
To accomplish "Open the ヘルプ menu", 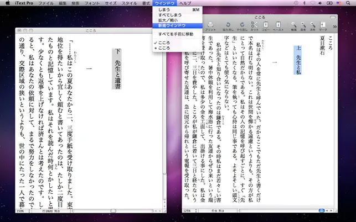I will (185, 3).
